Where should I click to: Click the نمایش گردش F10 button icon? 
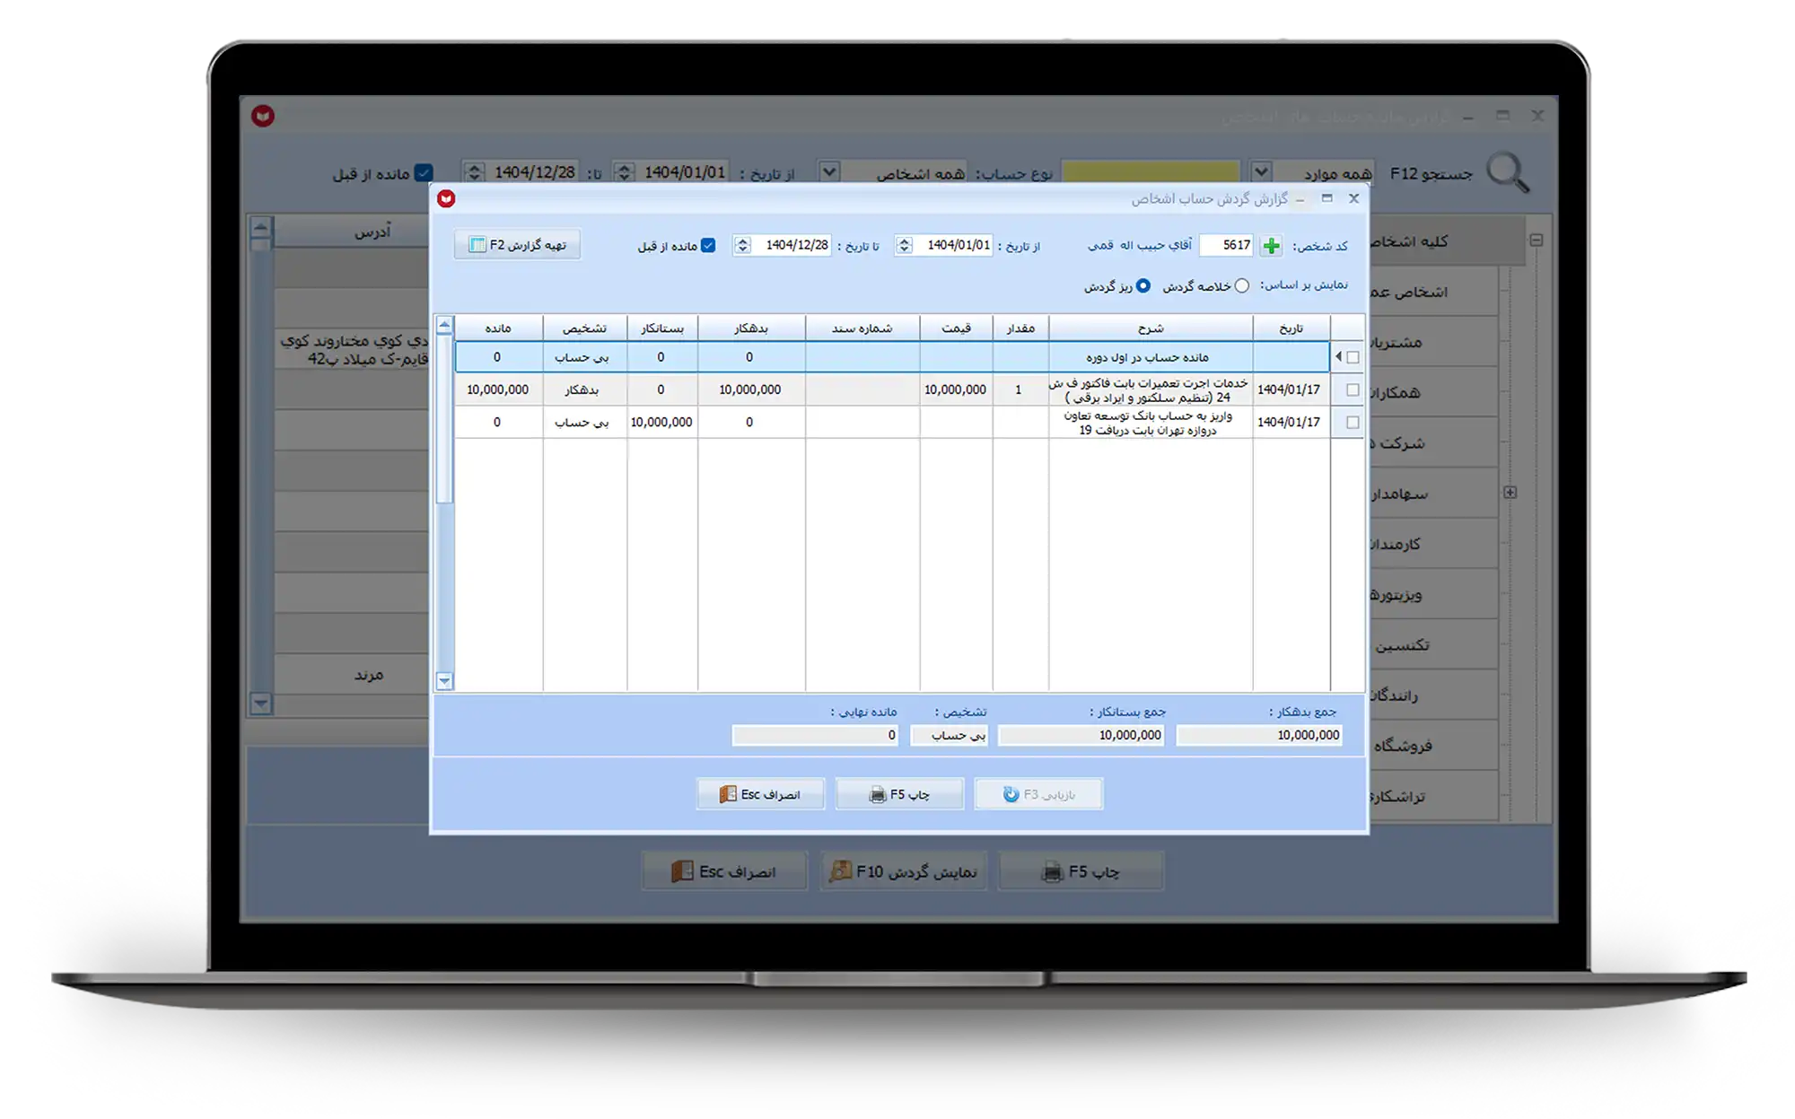840,871
